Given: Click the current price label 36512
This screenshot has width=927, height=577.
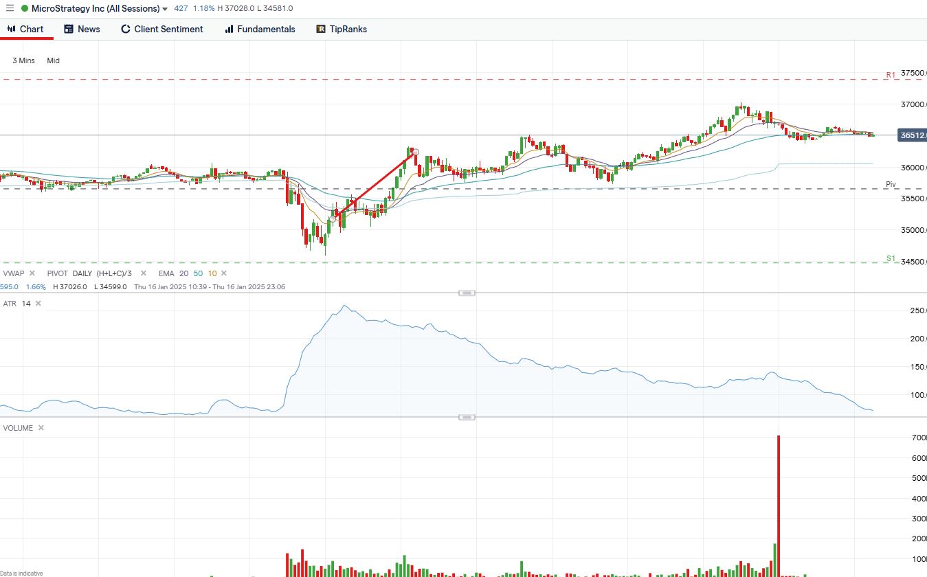Looking at the screenshot, I should tap(913, 135).
